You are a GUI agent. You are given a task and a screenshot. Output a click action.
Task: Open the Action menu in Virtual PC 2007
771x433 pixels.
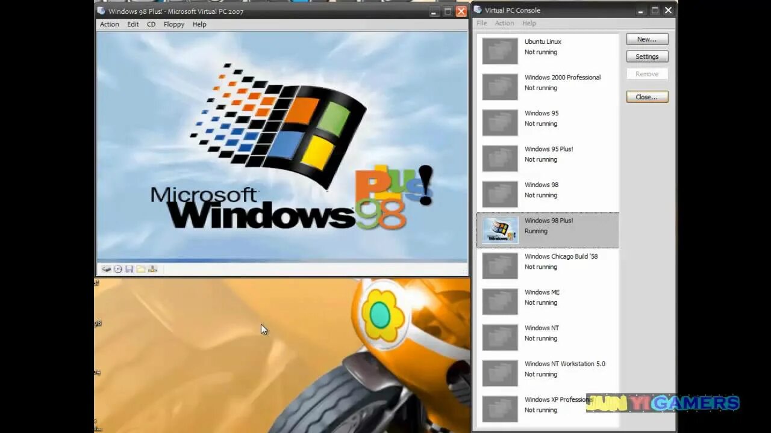109,24
